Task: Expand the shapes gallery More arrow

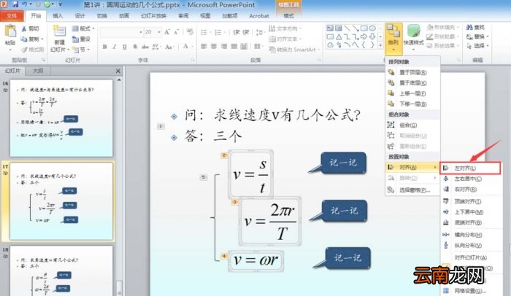Action: point(380,46)
